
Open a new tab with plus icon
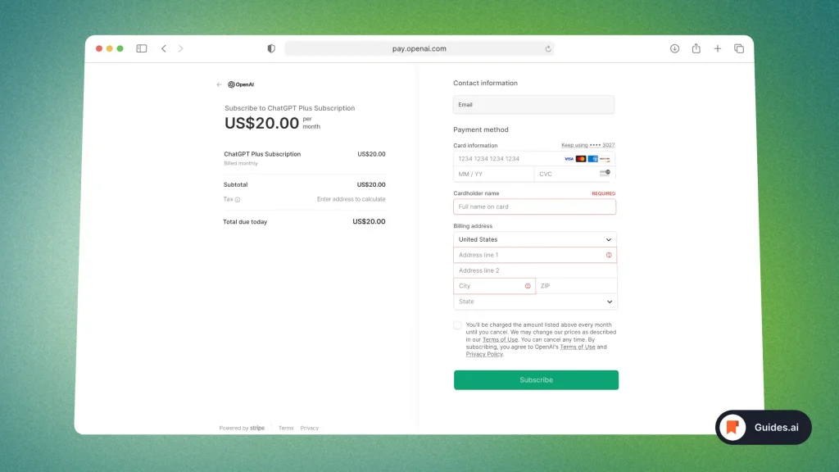coord(718,48)
